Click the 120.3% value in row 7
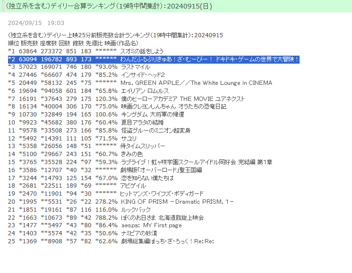 [x=106, y=99]
